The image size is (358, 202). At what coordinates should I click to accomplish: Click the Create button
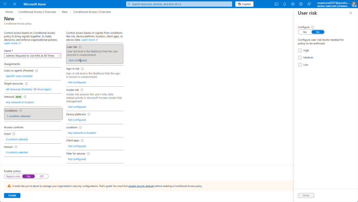[12, 195]
